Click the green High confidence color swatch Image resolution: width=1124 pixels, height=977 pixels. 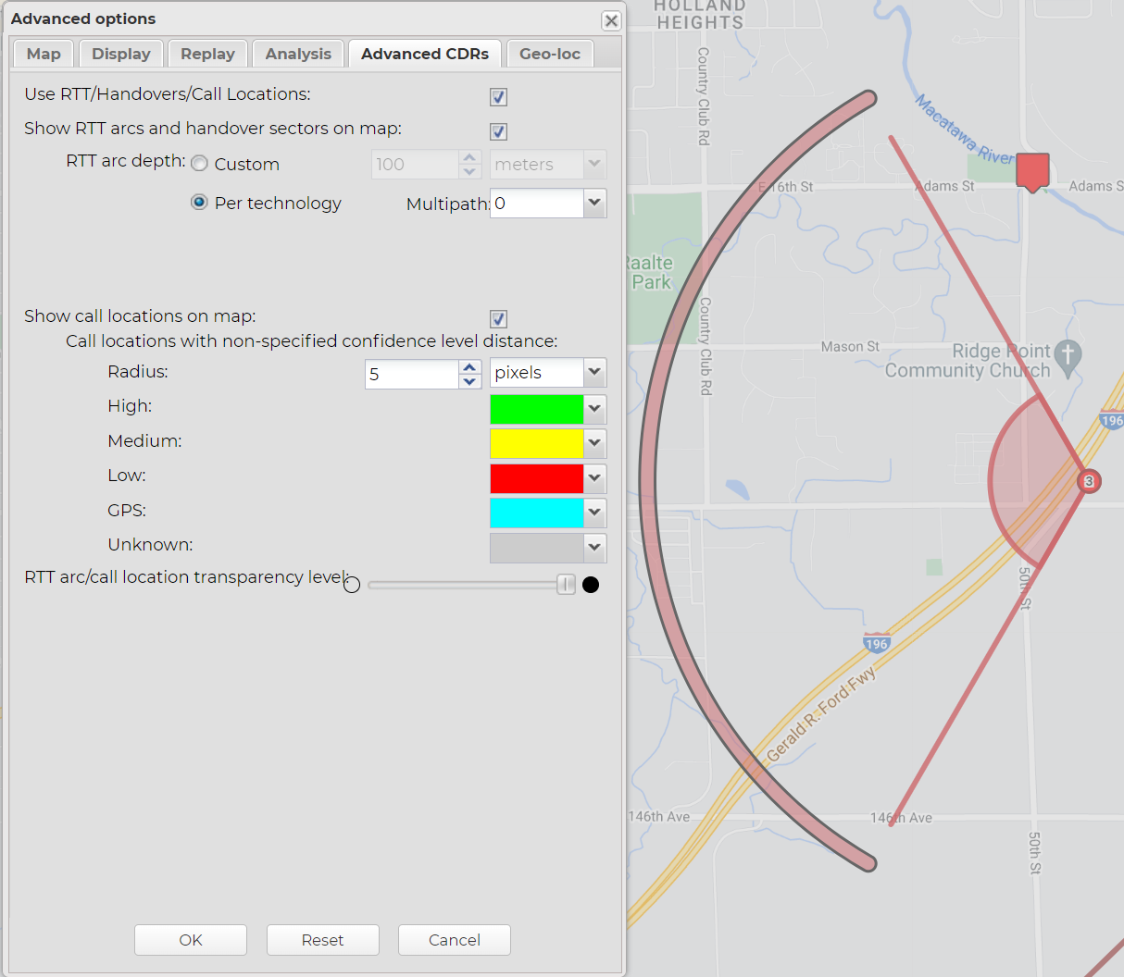point(536,409)
